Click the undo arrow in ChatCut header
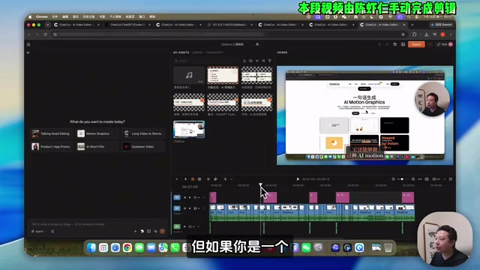 pos(379,44)
